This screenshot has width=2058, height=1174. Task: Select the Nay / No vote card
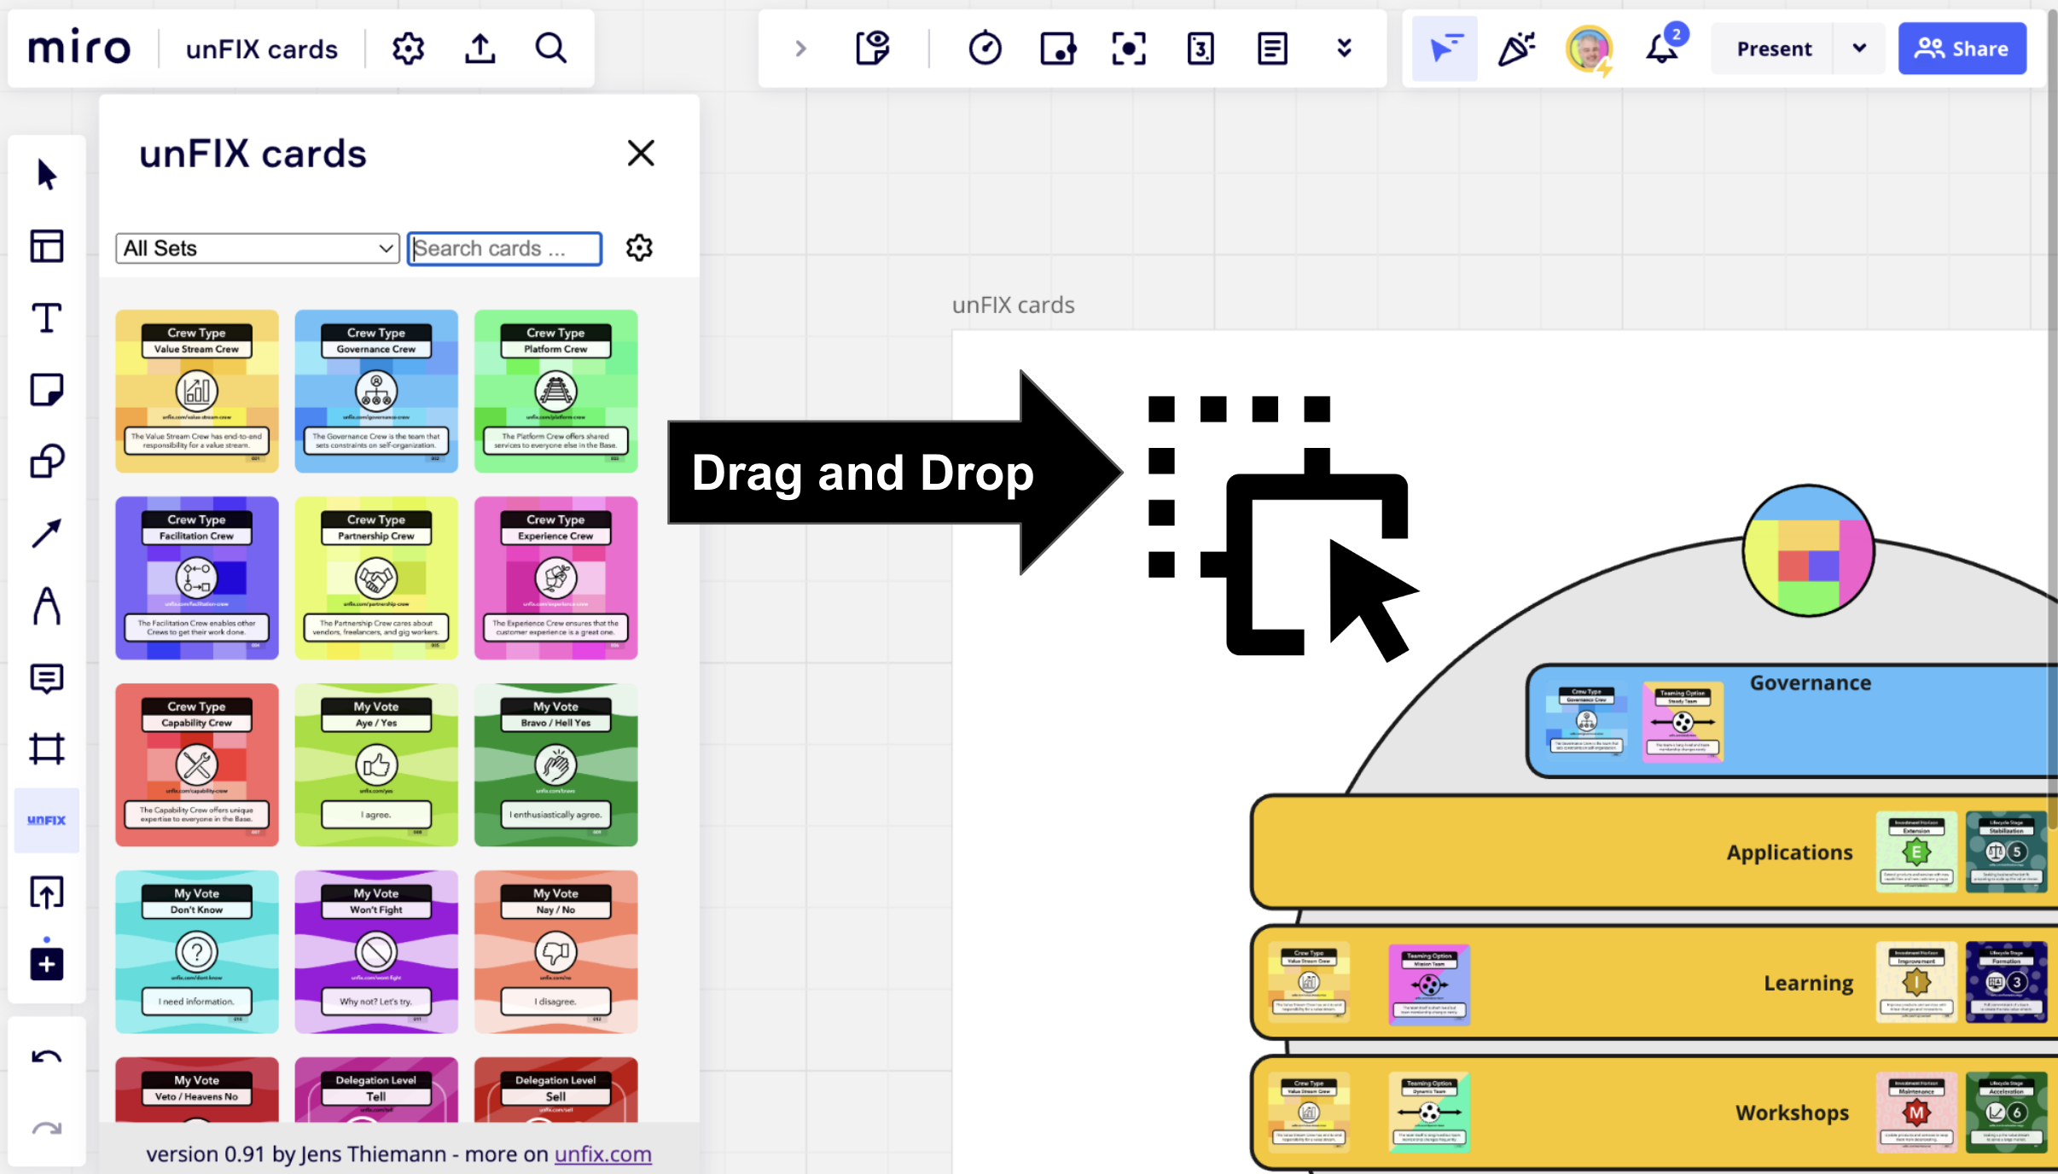click(556, 952)
